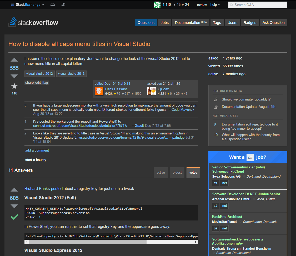Screen dimensions: 296x256
Task: Click the Stack Overflow logo
Action: 33,22
